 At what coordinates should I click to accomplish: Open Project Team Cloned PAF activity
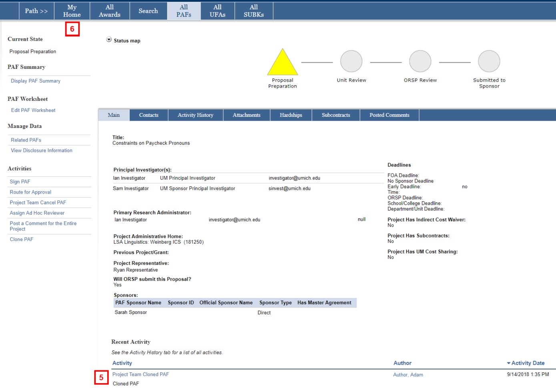click(x=141, y=375)
